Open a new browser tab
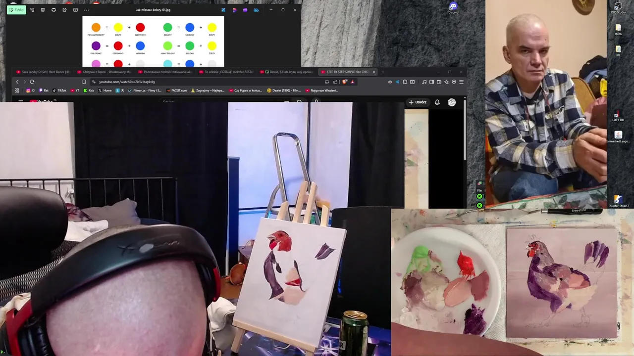Image resolution: width=634 pixels, height=356 pixels. click(x=383, y=72)
